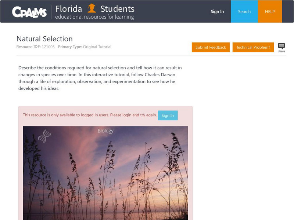Go to the Search tab in header
294x220 pixels.
click(244, 12)
